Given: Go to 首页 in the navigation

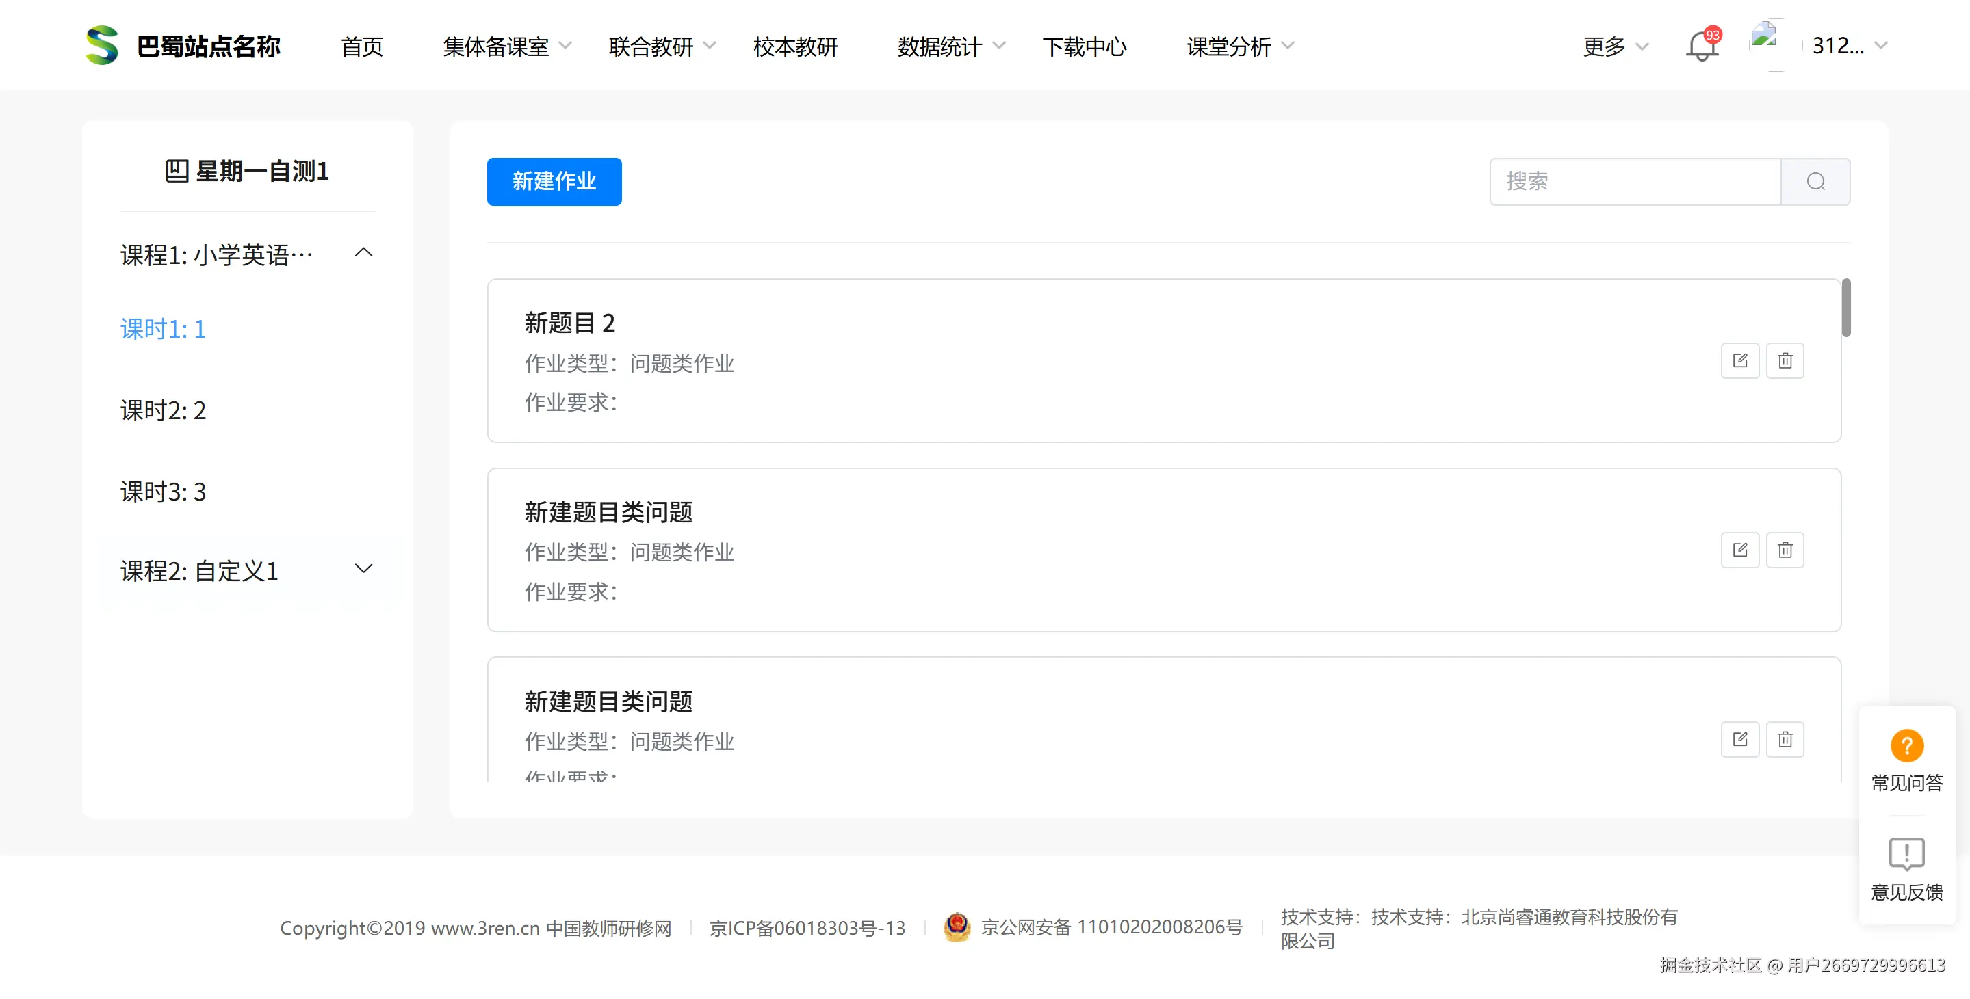Looking at the screenshot, I should (x=362, y=46).
